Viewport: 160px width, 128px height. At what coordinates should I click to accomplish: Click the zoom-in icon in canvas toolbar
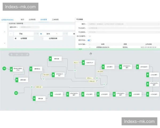point(12,54)
